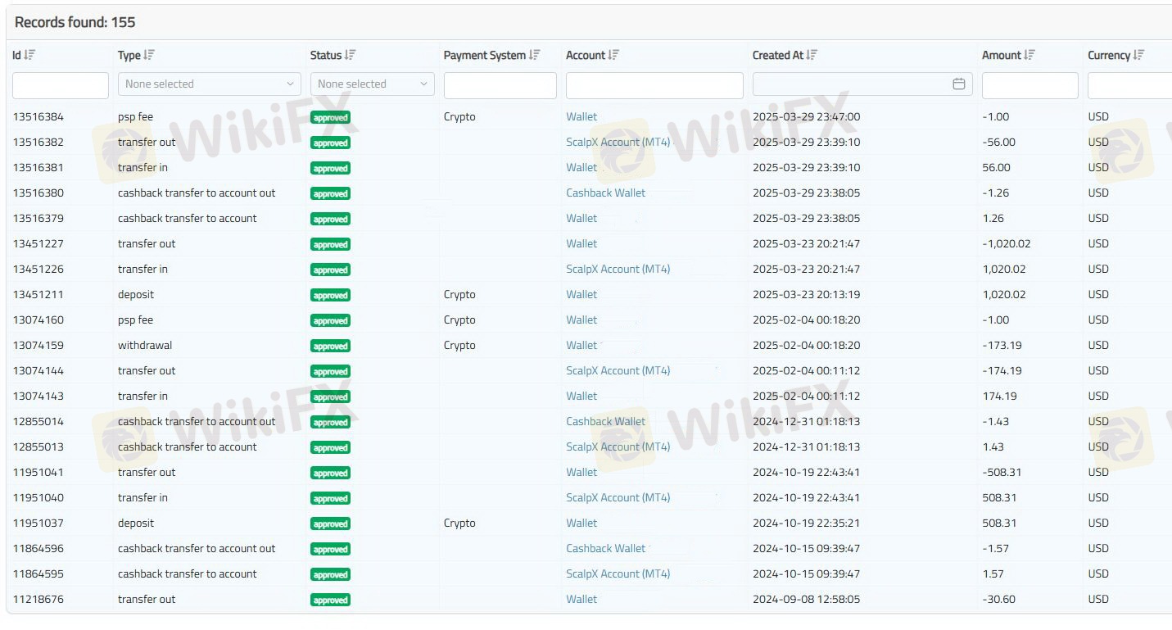Click the Id filter input field

pos(61,85)
